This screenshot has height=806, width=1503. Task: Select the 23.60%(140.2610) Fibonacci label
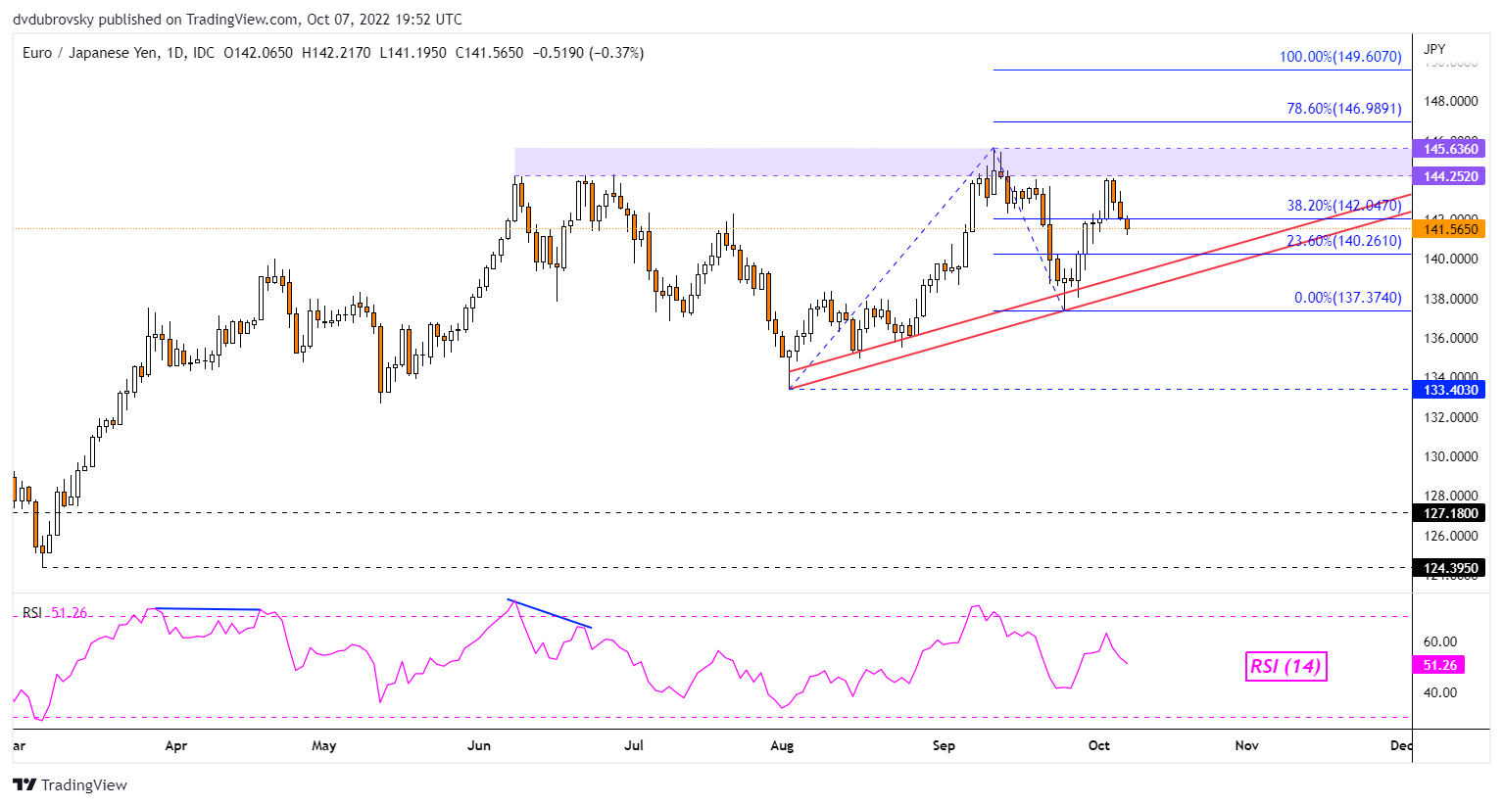click(1344, 241)
